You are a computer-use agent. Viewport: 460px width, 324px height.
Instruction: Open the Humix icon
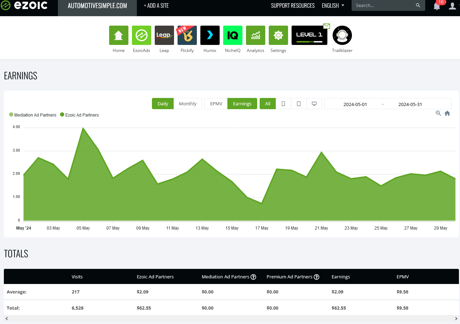coord(210,35)
